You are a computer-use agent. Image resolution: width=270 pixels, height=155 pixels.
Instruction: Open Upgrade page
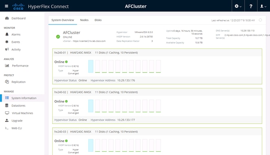coord(17,121)
